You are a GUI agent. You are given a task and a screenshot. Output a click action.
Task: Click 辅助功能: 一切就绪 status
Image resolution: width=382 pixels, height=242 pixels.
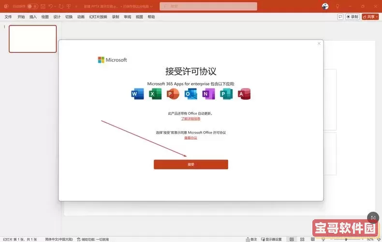[93, 239]
